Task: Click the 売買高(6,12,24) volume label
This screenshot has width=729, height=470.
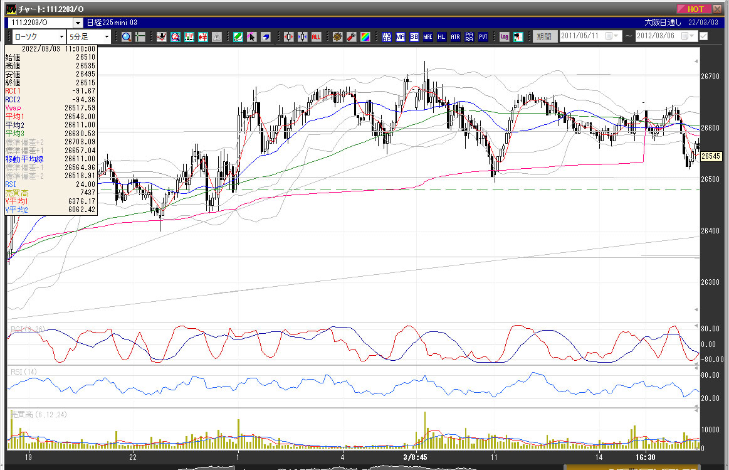Action: [39, 415]
